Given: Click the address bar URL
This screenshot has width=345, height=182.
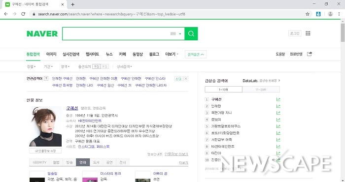Looking at the screenshot, I should tap(111, 14).
